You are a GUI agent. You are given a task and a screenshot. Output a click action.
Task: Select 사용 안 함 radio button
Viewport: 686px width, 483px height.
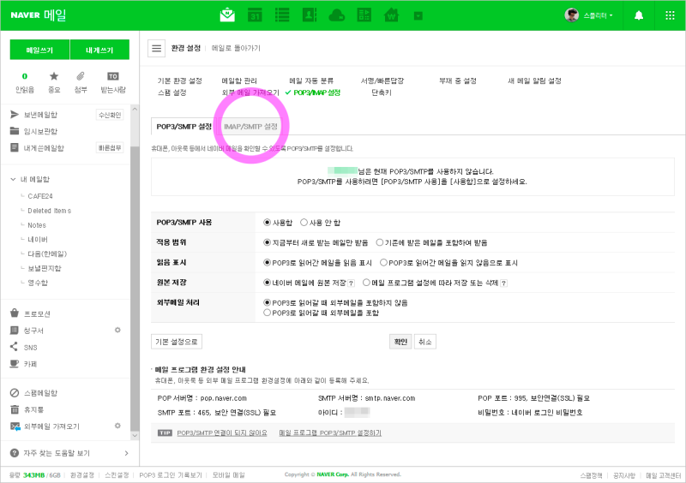[304, 223]
